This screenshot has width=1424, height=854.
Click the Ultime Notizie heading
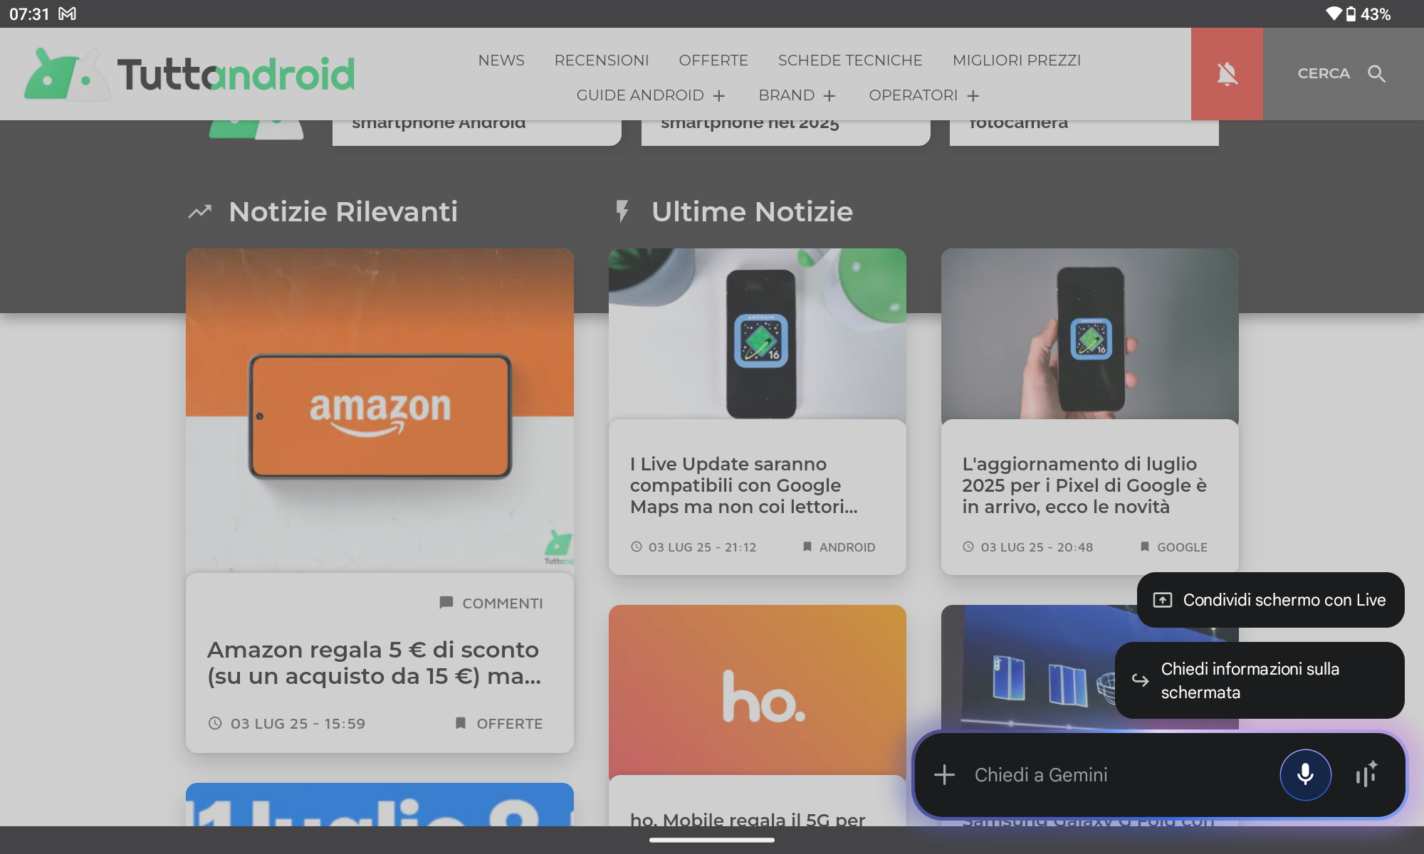[752, 211]
